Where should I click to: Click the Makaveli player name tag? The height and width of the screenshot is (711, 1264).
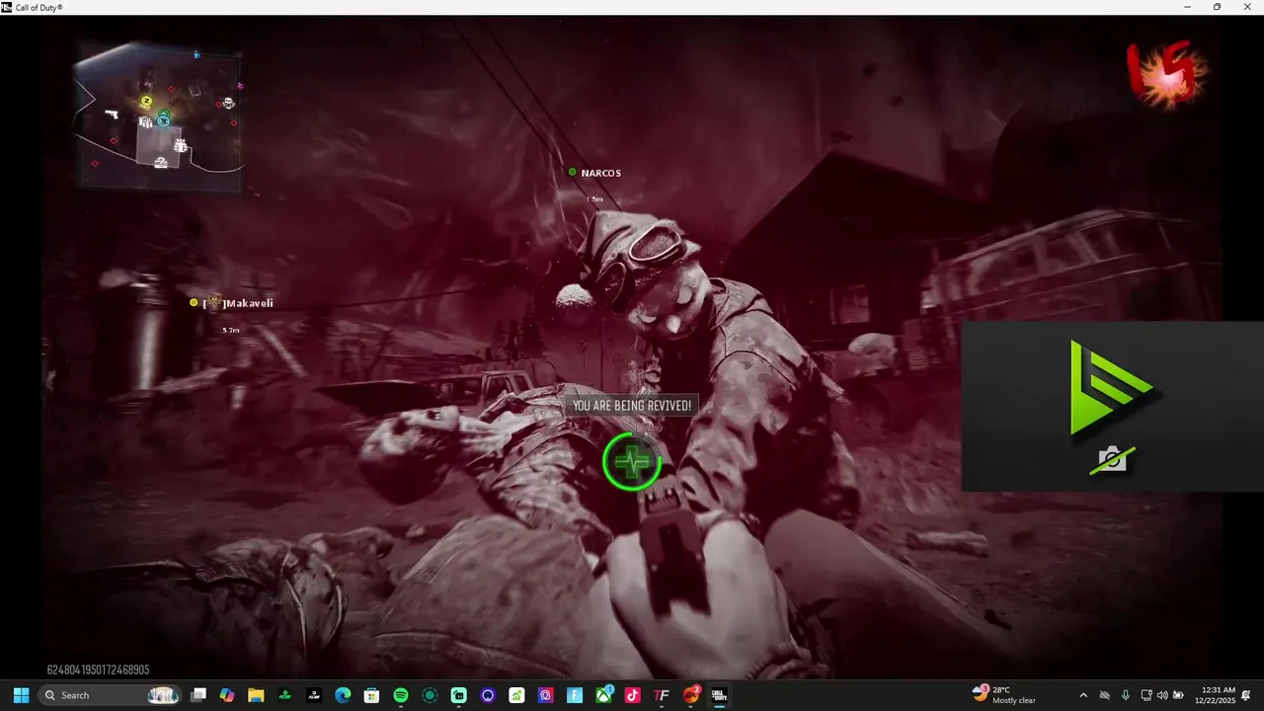[x=238, y=303]
